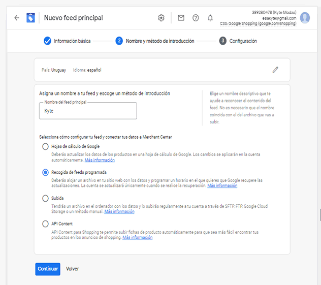Go back using the left arrow icon

point(17,18)
